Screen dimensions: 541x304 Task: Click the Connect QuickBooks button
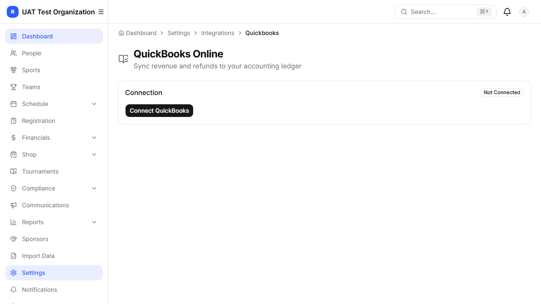[159, 111]
